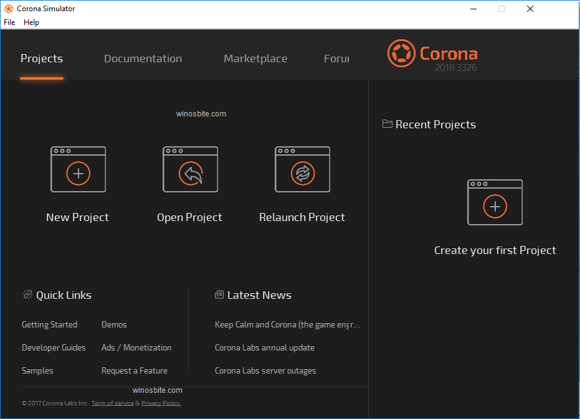Click the Quick Links chain icon
Screen dimensions: 580x419
[27, 294]
